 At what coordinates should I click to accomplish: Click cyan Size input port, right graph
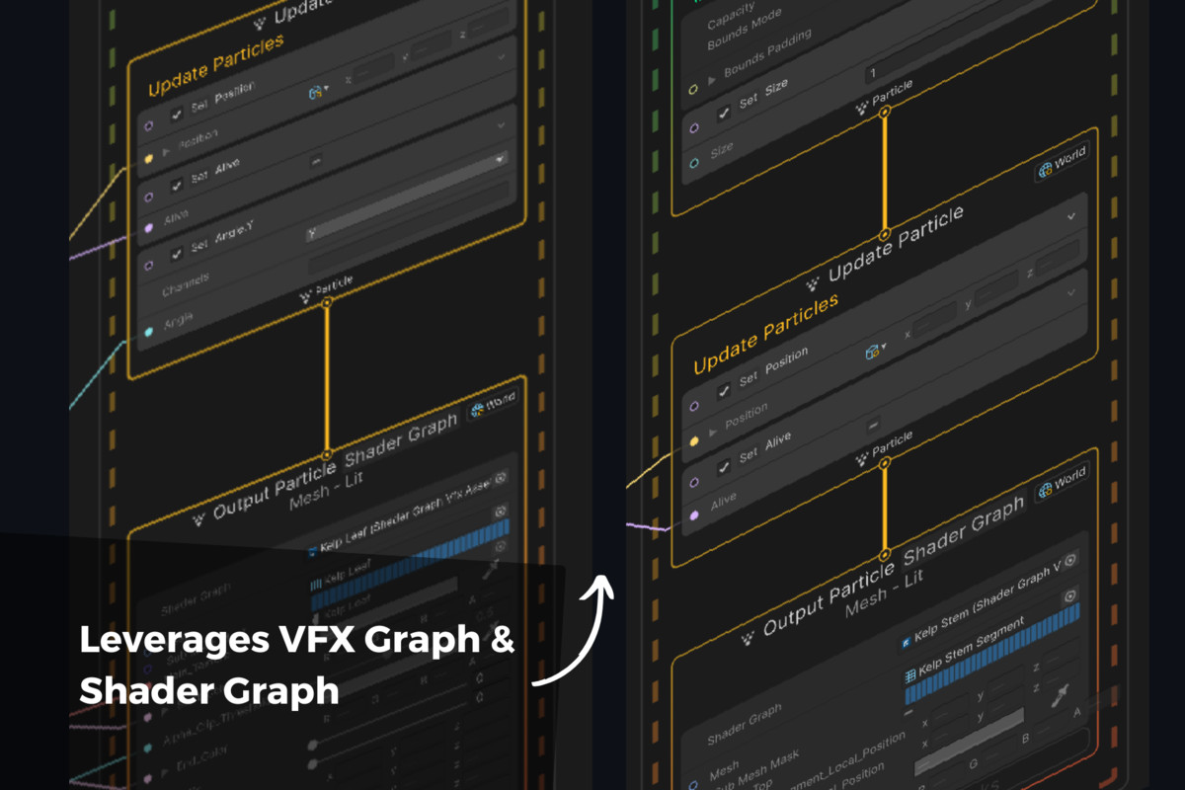click(x=694, y=164)
